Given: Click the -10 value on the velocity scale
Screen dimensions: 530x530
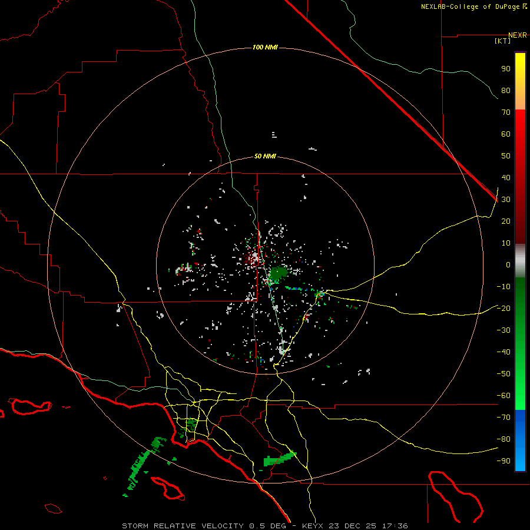Looking at the screenshot, I should [x=503, y=287].
